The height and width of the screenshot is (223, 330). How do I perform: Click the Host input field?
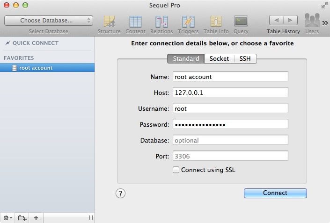tap(230, 92)
